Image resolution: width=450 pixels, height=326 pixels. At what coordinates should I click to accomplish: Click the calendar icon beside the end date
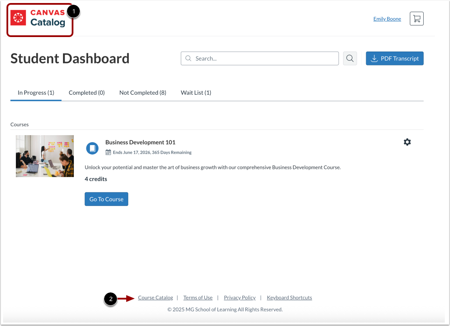coord(108,152)
